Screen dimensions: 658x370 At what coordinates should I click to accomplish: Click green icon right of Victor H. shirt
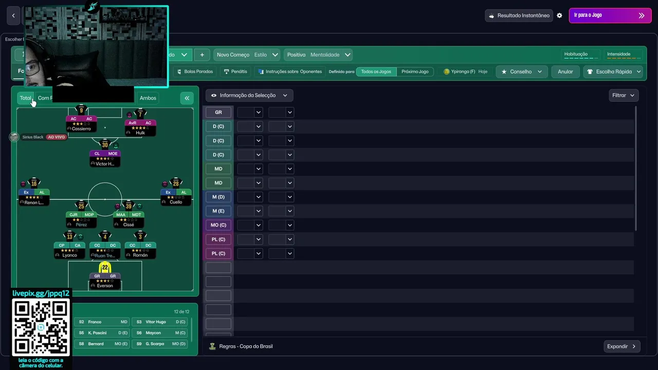click(116, 145)
